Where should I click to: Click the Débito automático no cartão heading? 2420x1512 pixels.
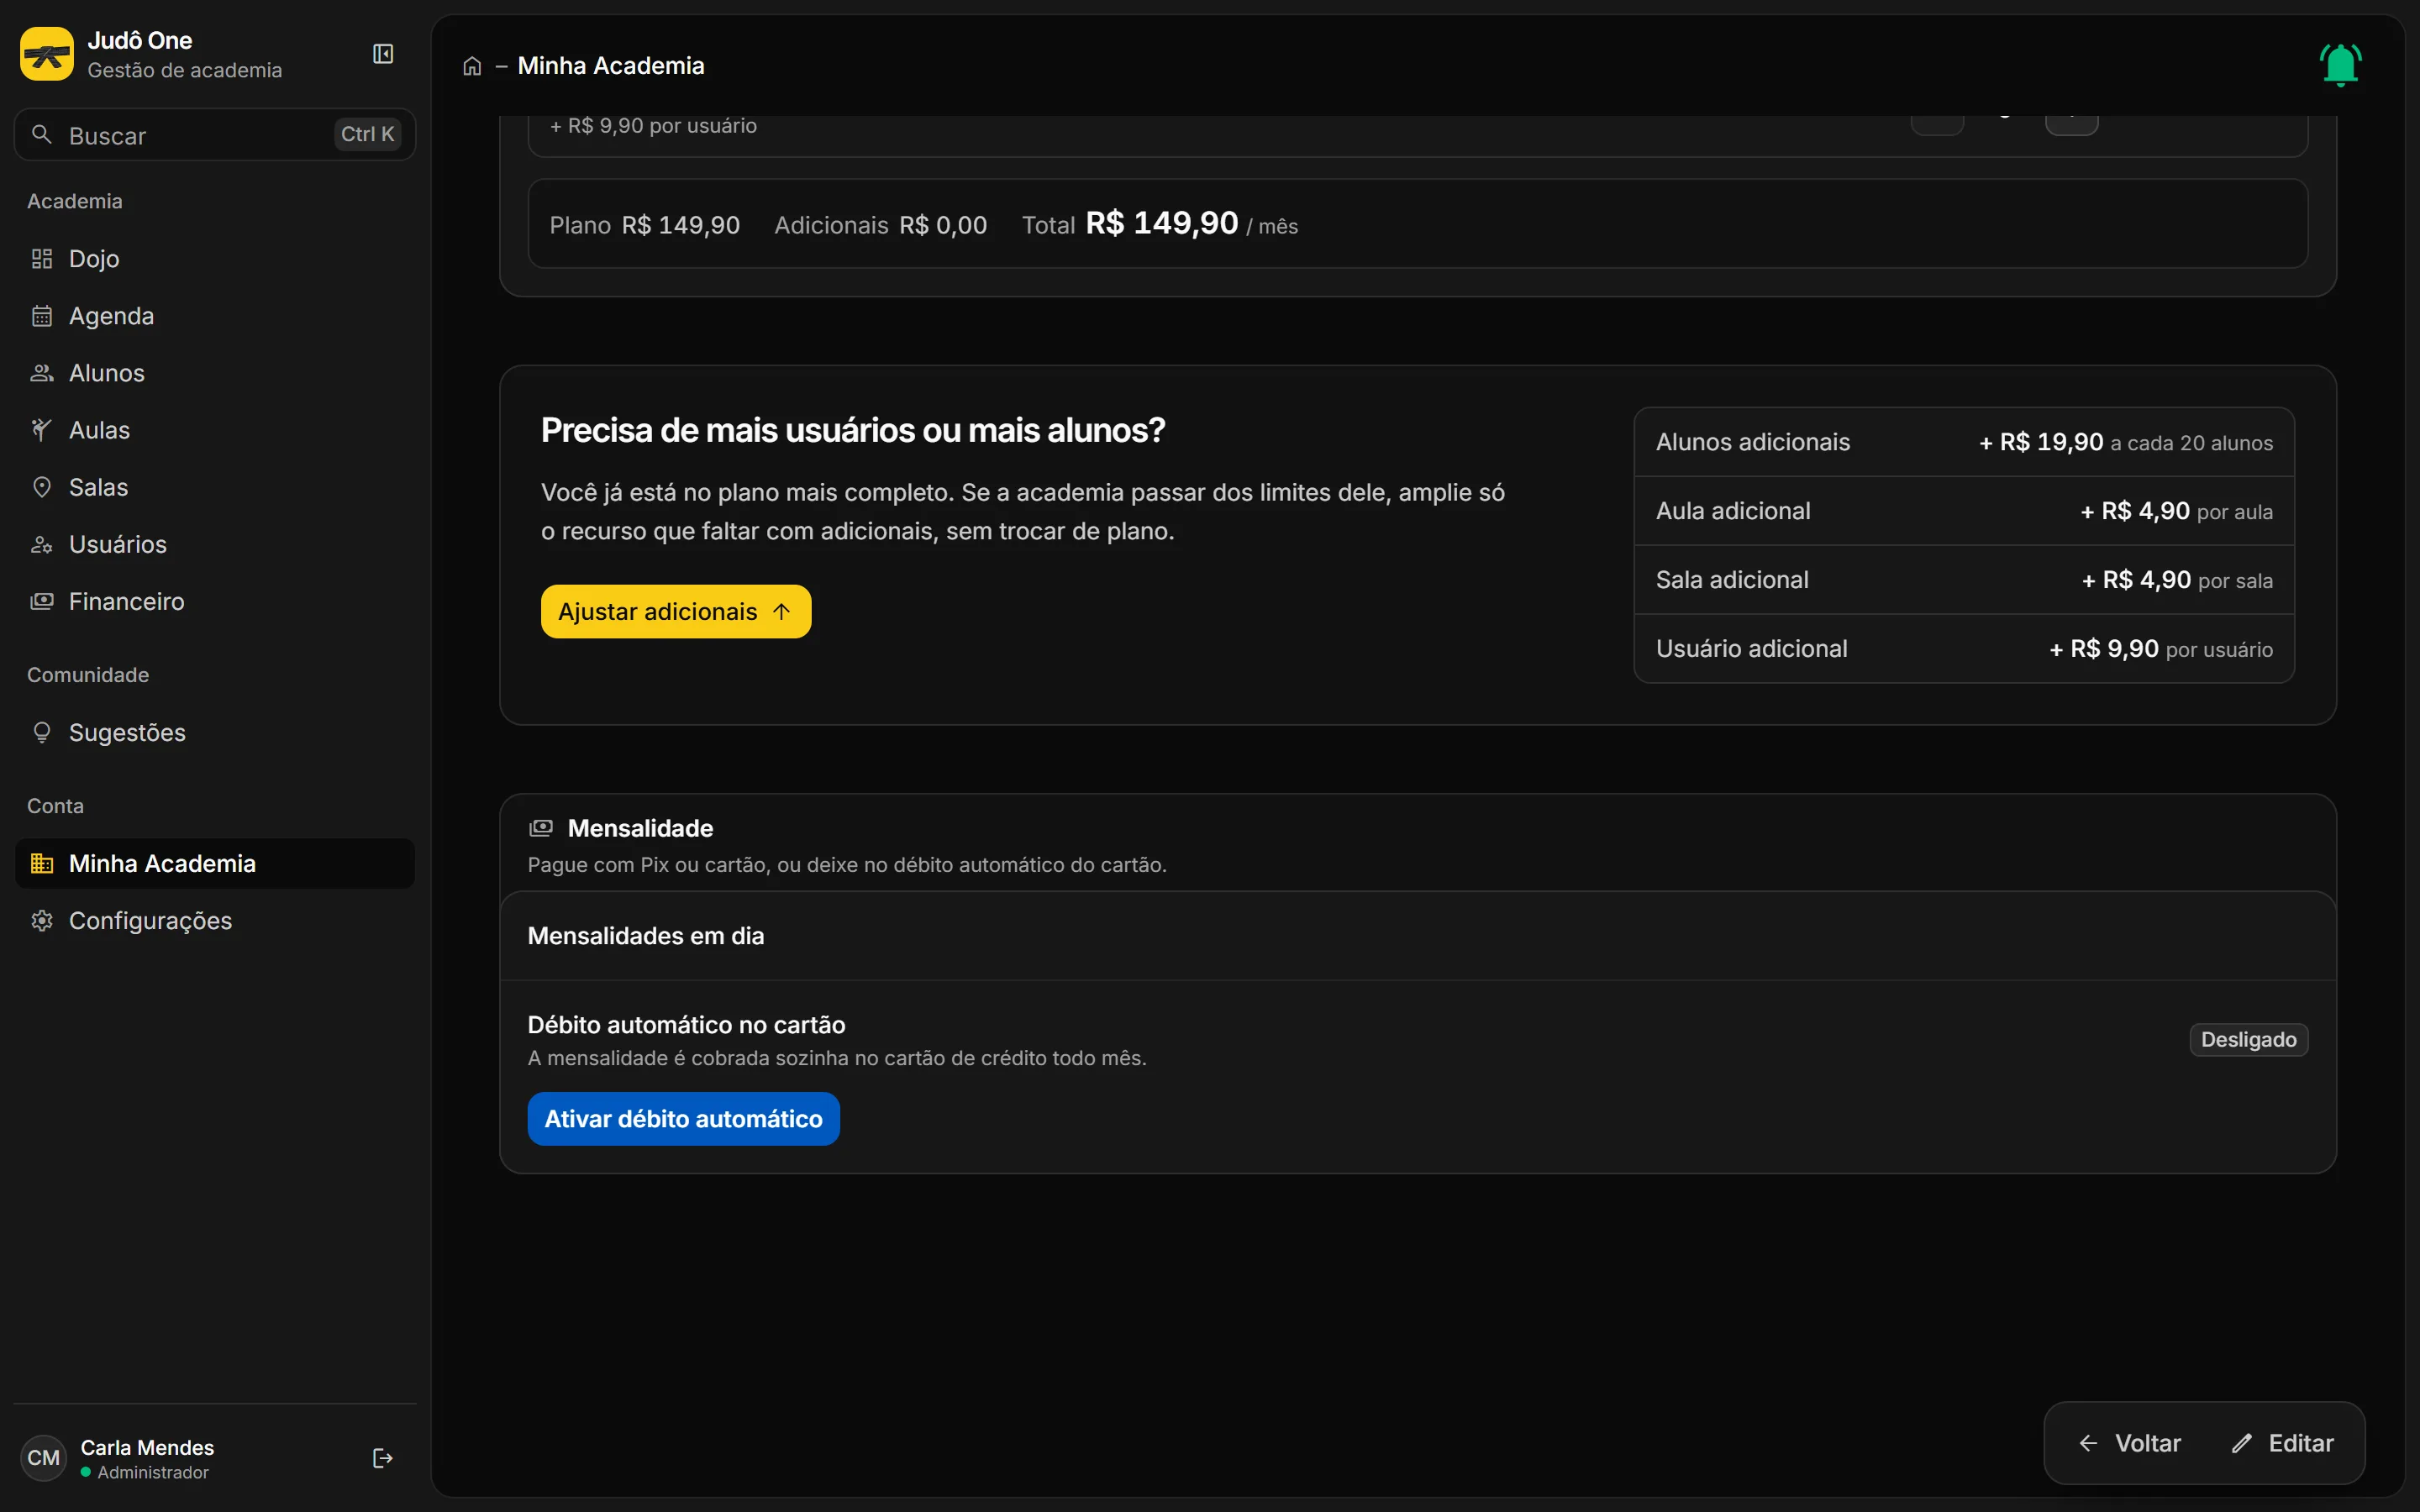[686, 1025]
